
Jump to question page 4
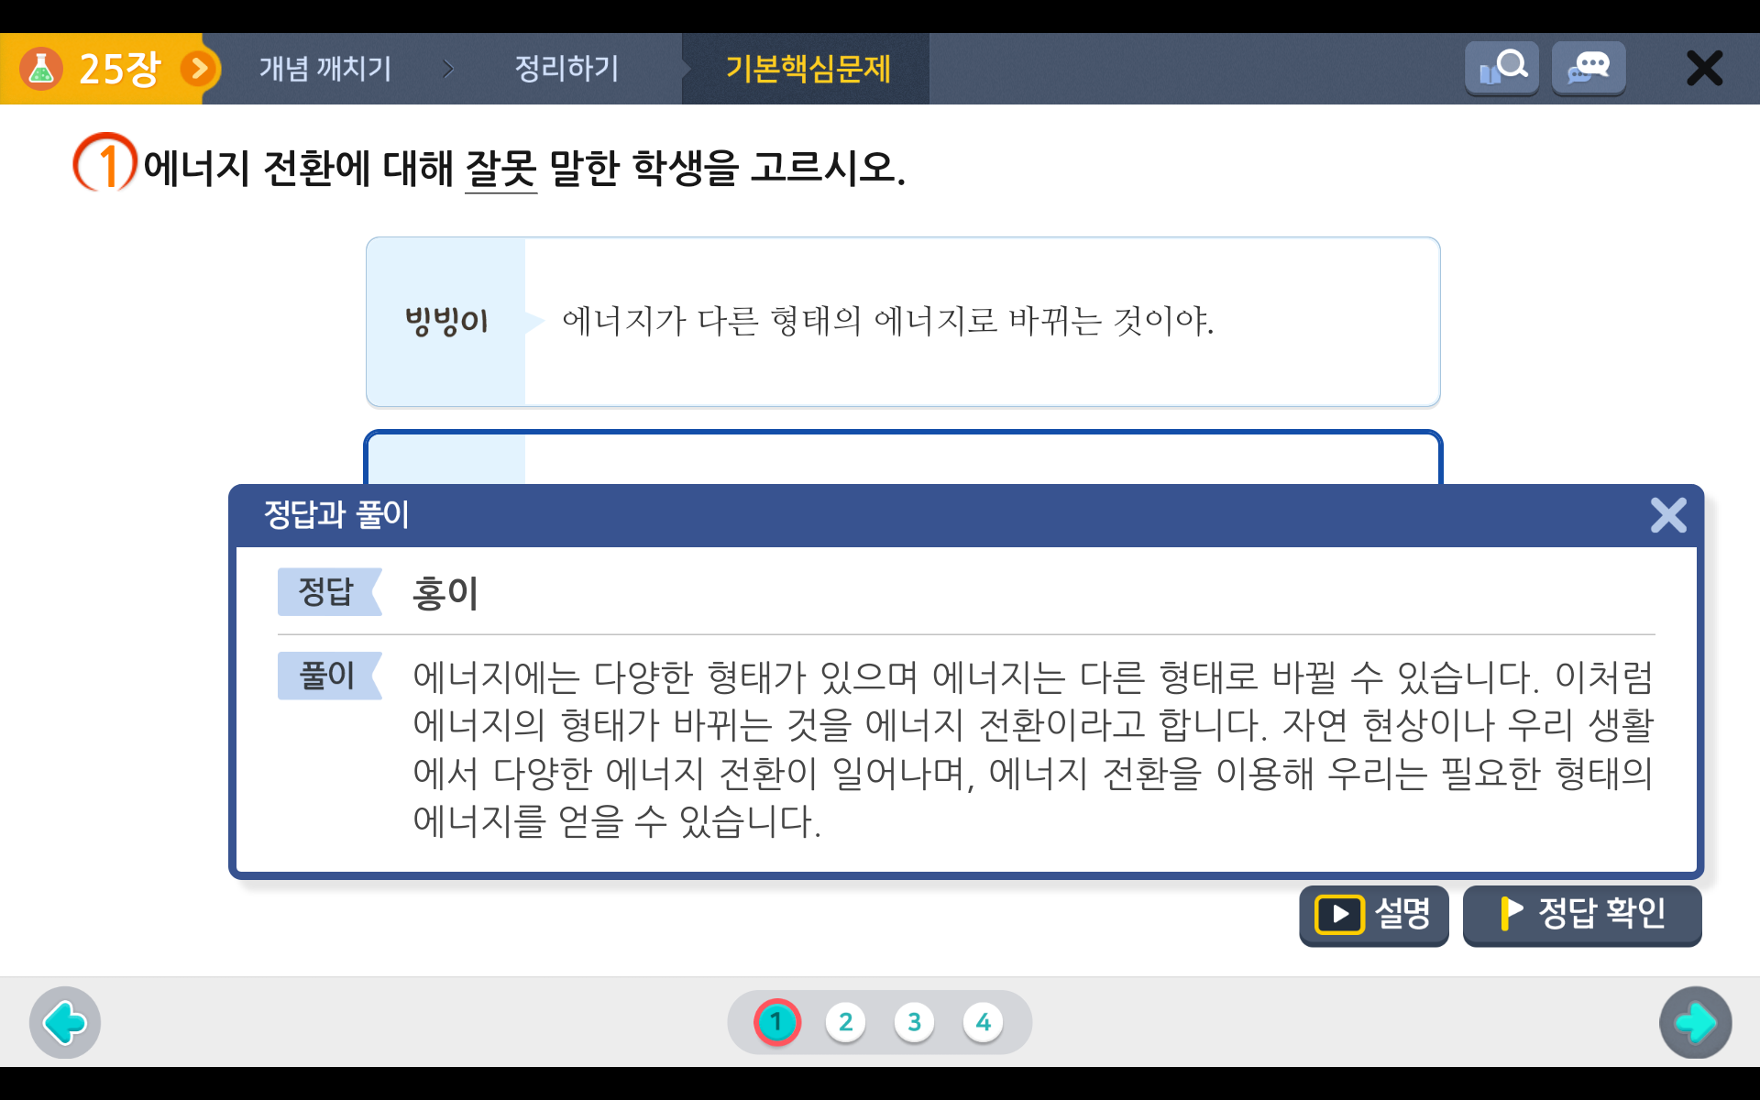[x=983, y=1021]
